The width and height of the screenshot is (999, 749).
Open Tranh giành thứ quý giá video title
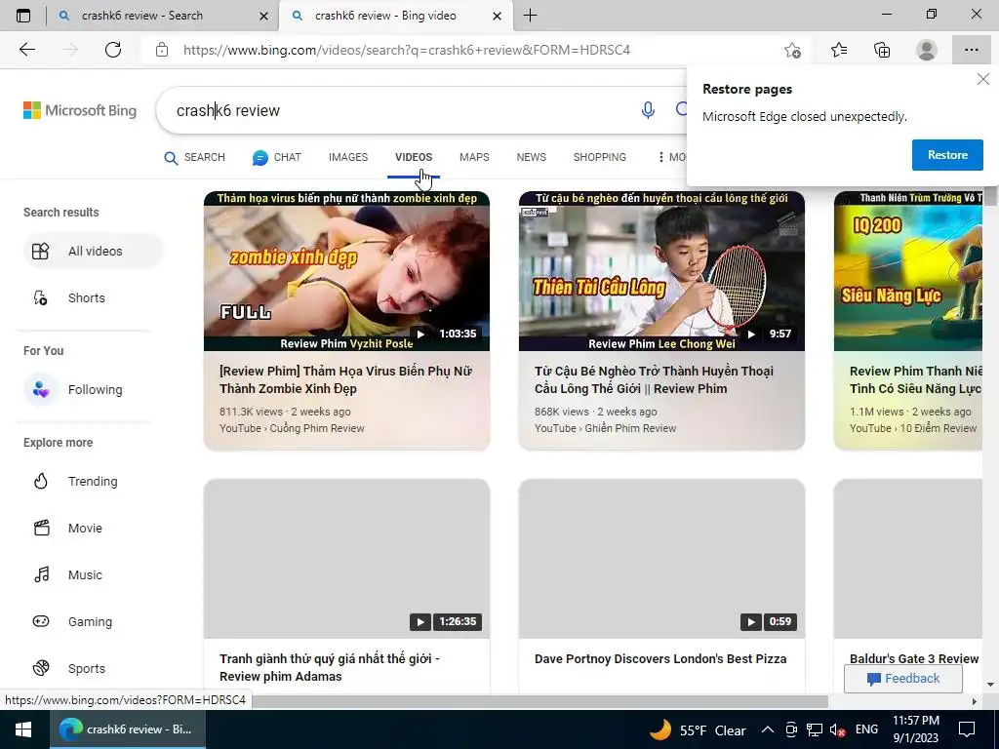[330, 667]
